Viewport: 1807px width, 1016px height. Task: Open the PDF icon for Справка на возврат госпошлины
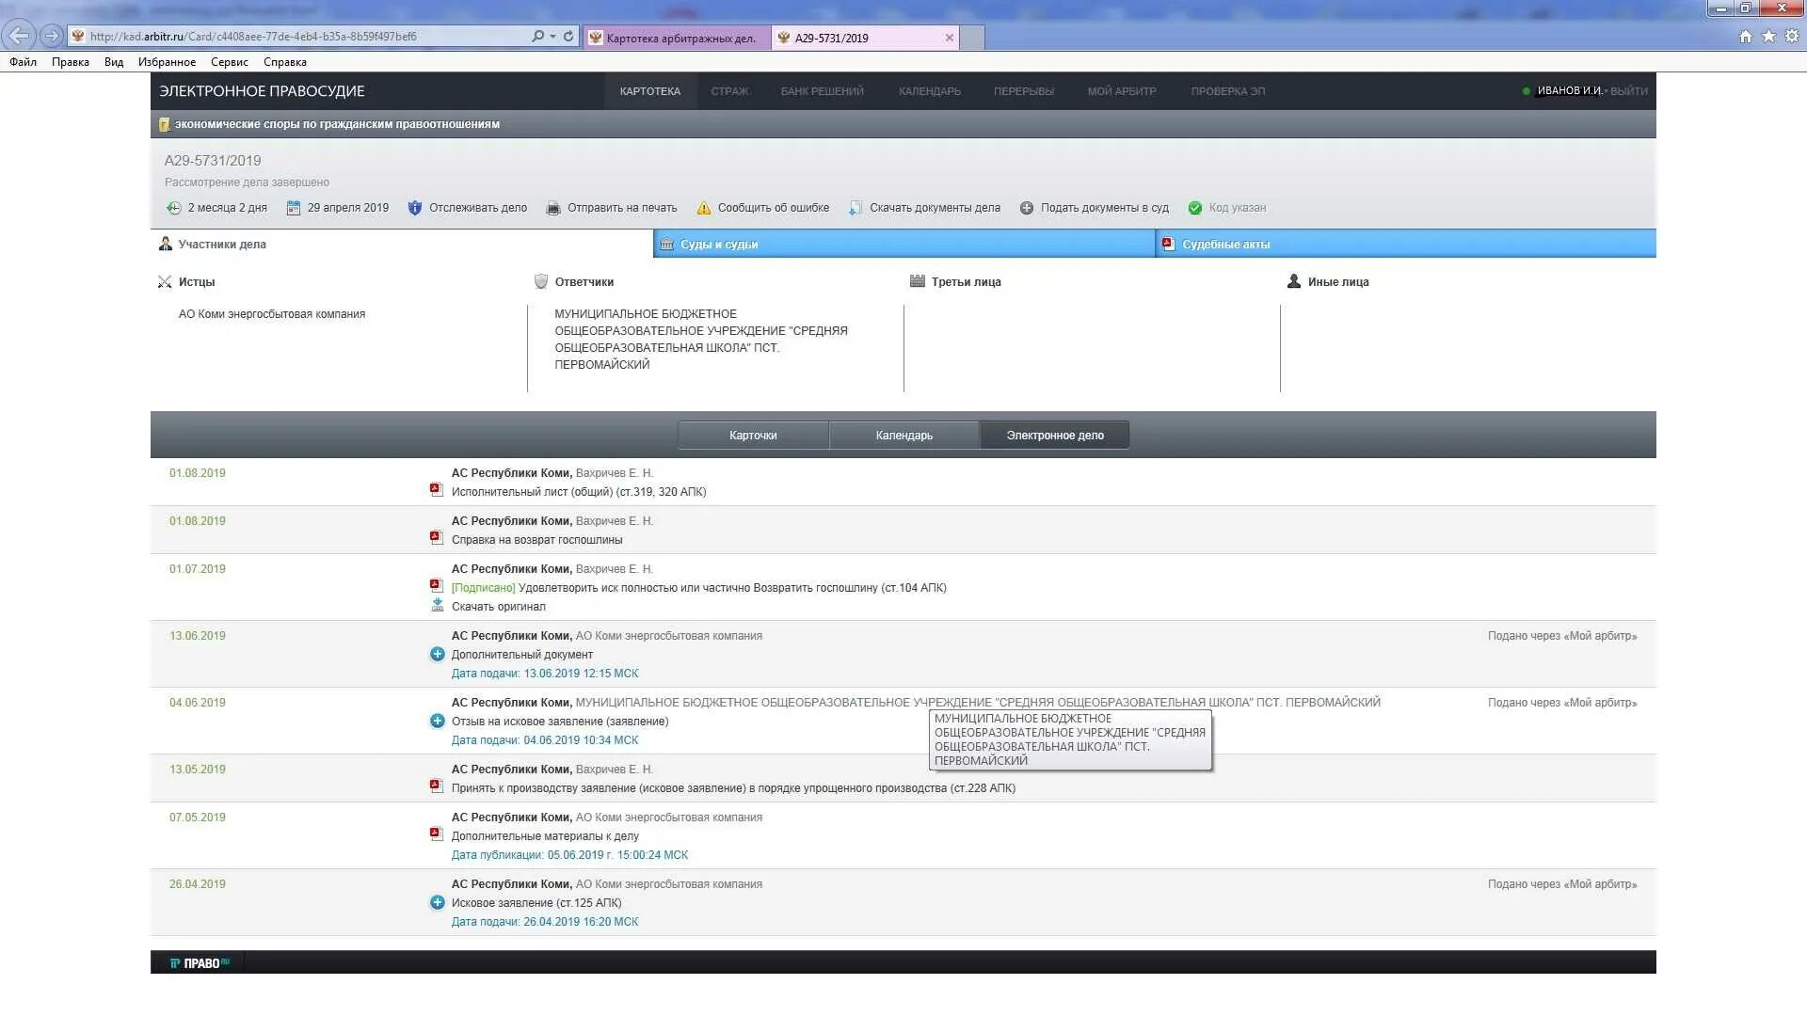click(x=436, y=538)
